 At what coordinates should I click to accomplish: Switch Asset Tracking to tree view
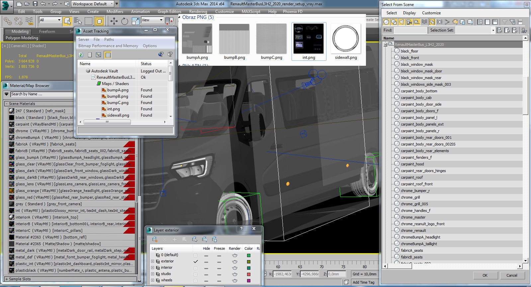click(x=99, y=55)
